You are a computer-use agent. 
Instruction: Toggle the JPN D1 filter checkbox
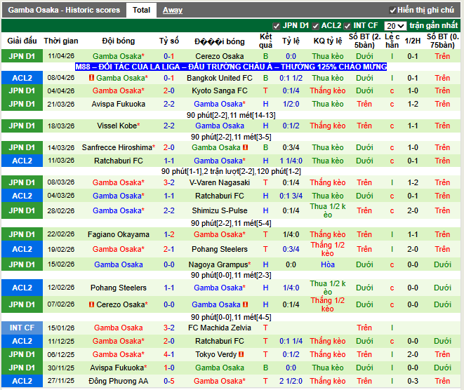point(277,26)
